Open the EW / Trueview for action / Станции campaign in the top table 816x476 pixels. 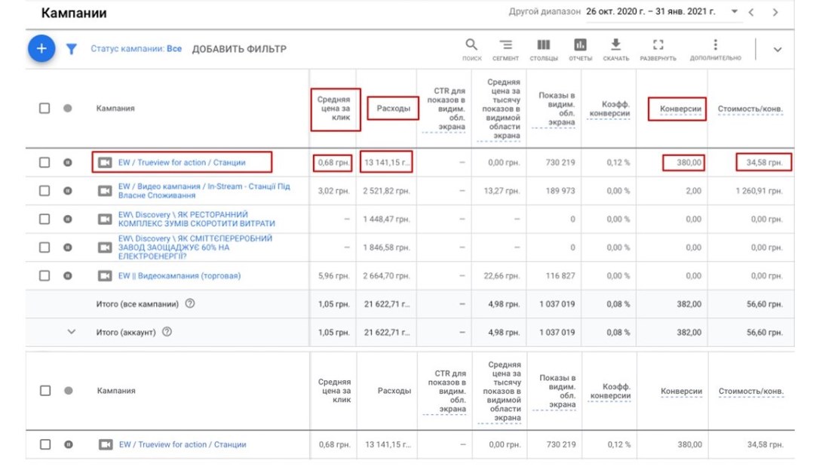[182, 162]
